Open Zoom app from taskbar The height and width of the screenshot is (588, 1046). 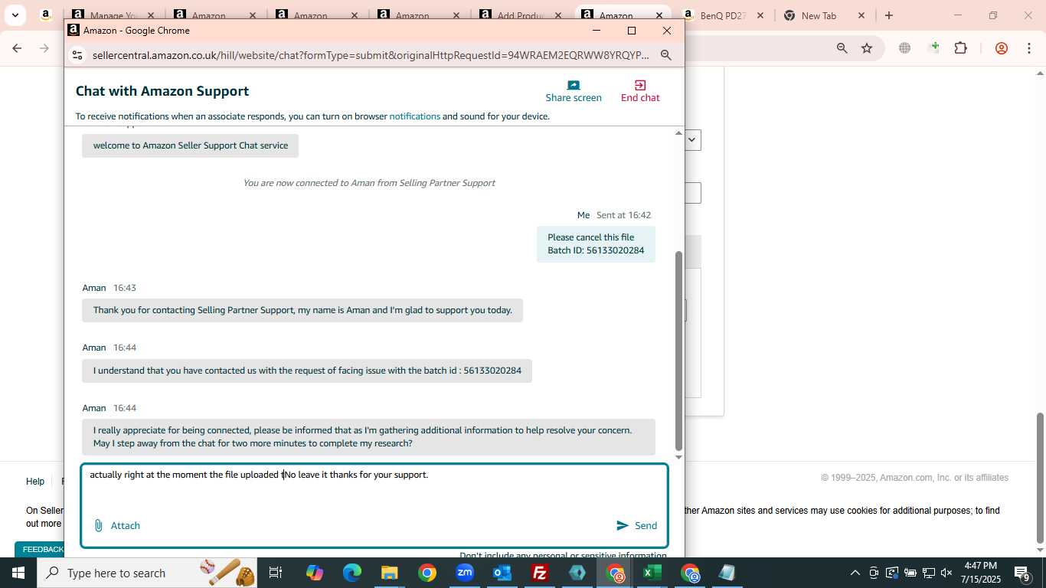(x=465, y=573)
